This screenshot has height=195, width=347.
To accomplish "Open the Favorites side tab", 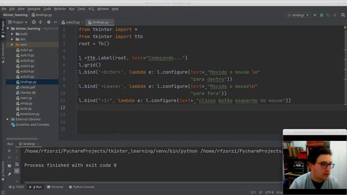I will pyautogui.click(x=3, y=171).
